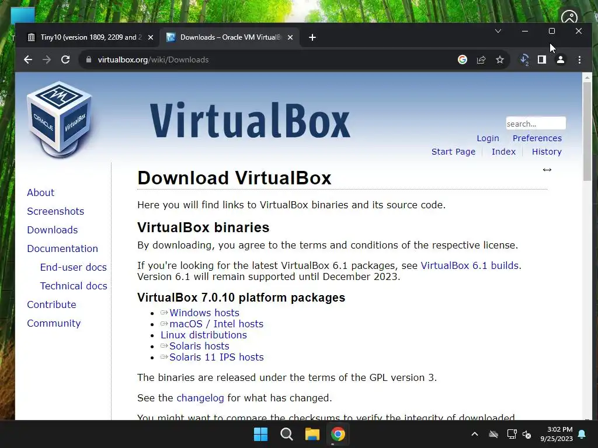The width and height of the screenshot is (598, 448).
Task: Show hidden system tray icons
Action: tap(475, 434)
